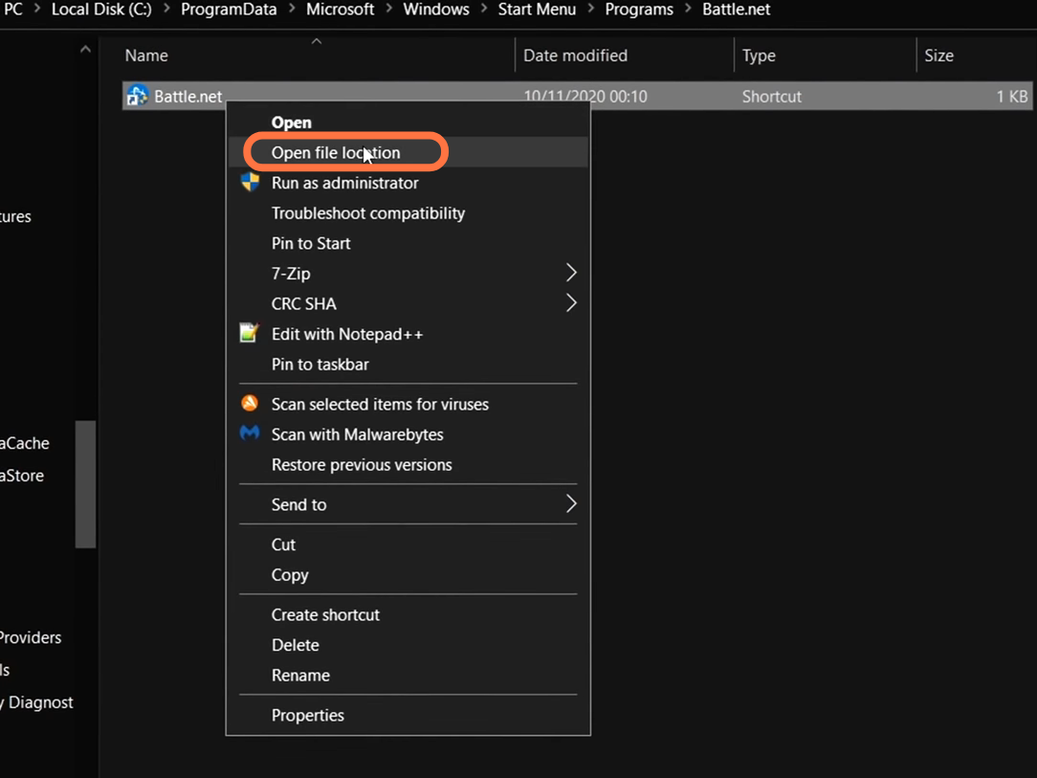Select the aCache item in the navigation pane
Viewport: 1037px width, 778px height.
(25, 443)
